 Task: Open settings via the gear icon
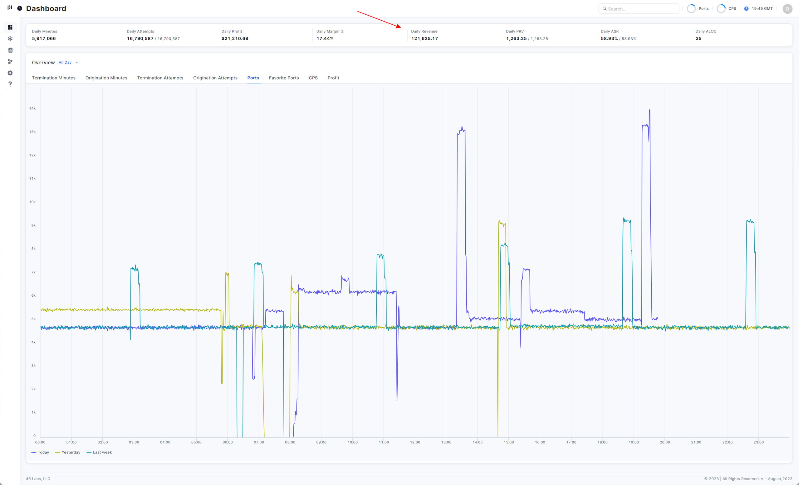pos(10,73)
